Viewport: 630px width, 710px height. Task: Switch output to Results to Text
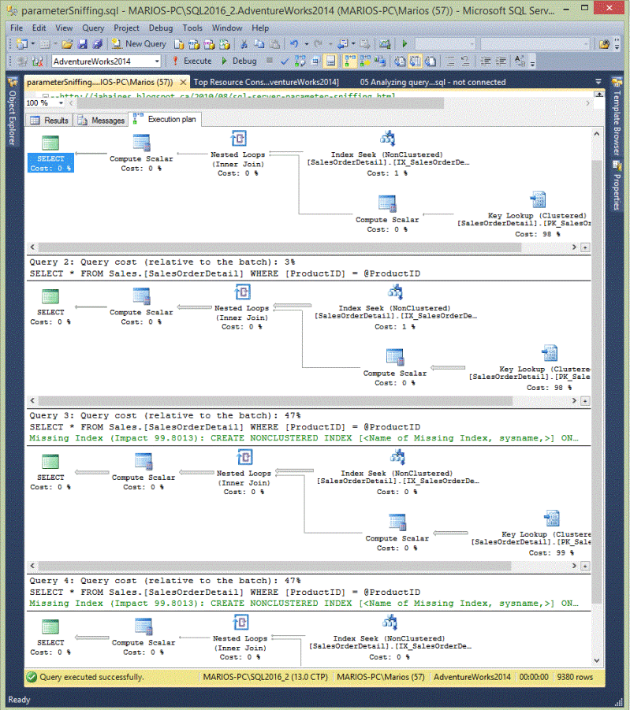(399, 61)
